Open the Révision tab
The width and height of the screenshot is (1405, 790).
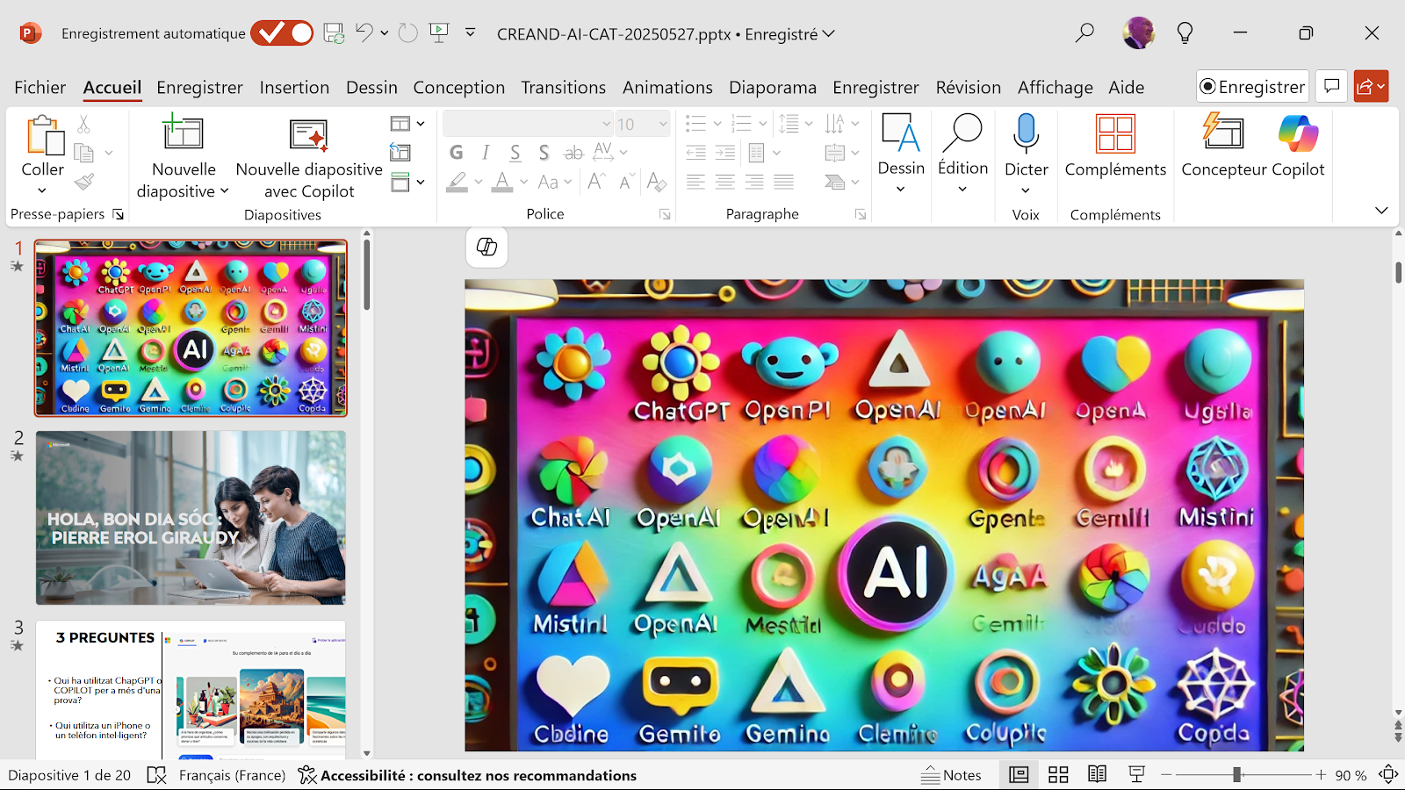pyautogui.click(x=968, y=87)
